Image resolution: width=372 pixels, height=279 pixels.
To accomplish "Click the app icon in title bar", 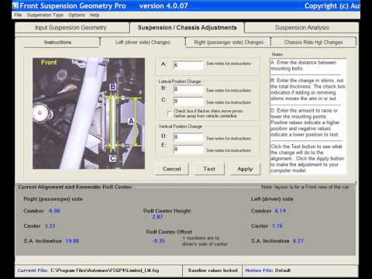I will (15, 5).
